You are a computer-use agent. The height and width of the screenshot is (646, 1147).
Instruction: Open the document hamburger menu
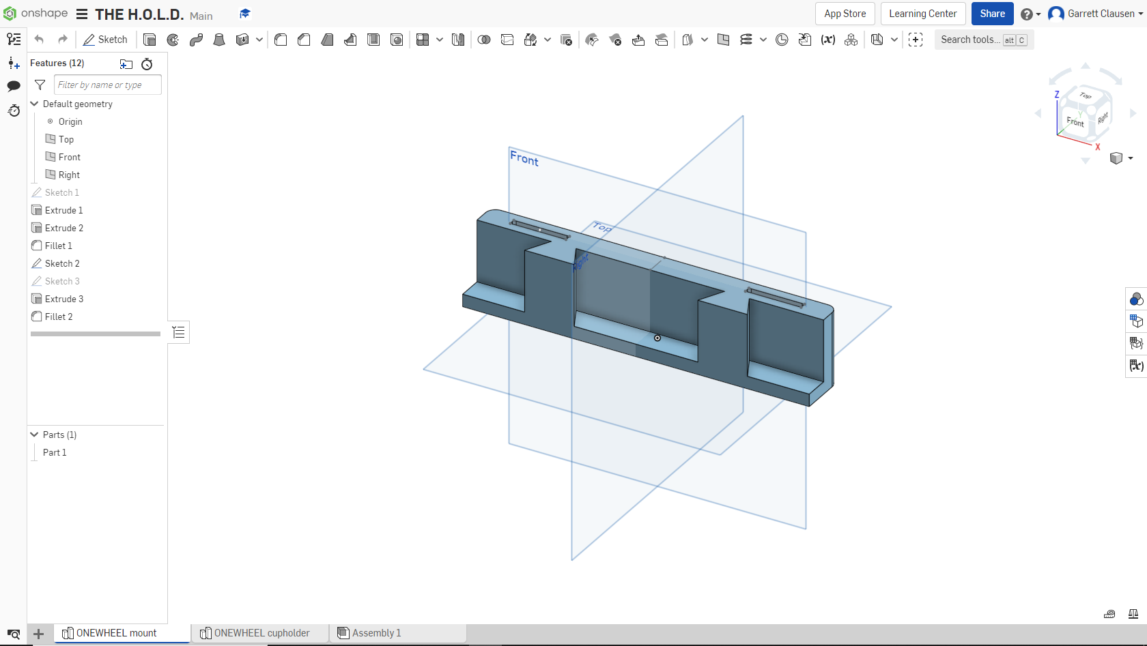click(x=82, y=14)
